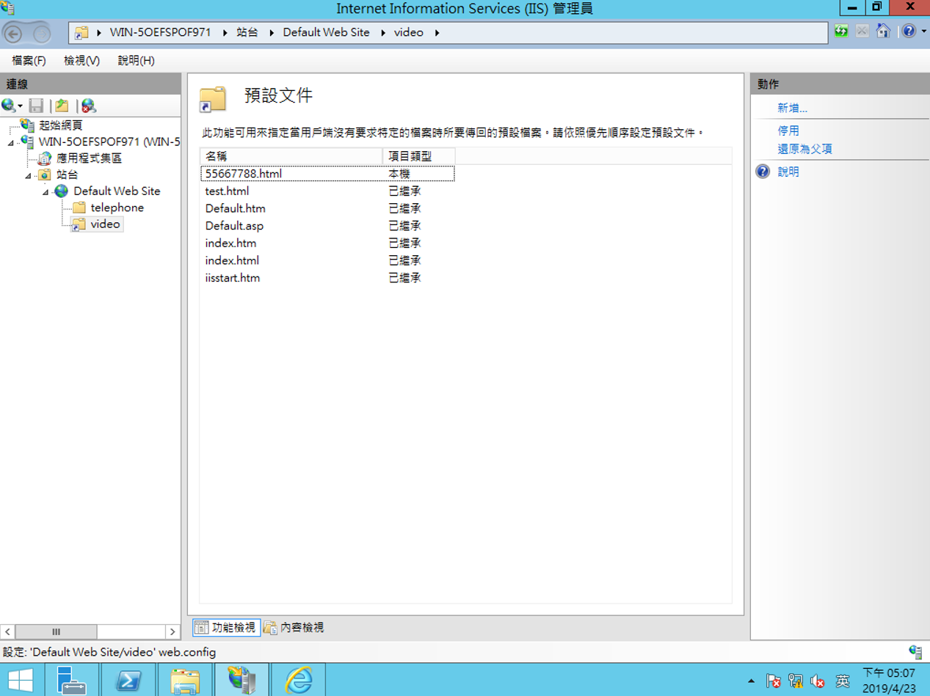
Task: Select 起始網頁 in the connections tree
Action: point(60,125)
